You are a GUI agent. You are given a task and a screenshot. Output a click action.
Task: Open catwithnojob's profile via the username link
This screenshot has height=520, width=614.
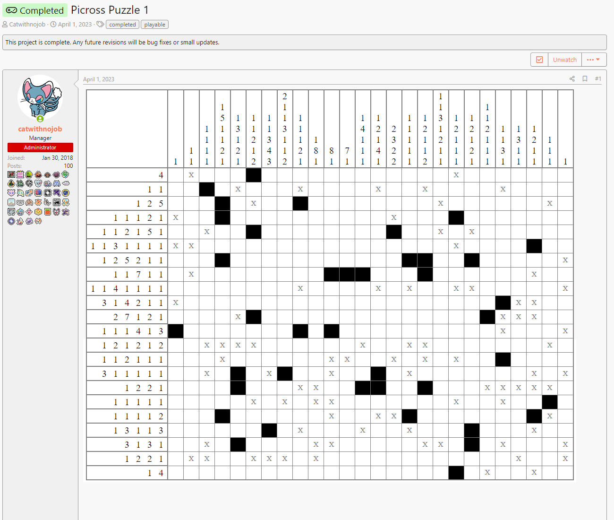(x=40, y=129)
